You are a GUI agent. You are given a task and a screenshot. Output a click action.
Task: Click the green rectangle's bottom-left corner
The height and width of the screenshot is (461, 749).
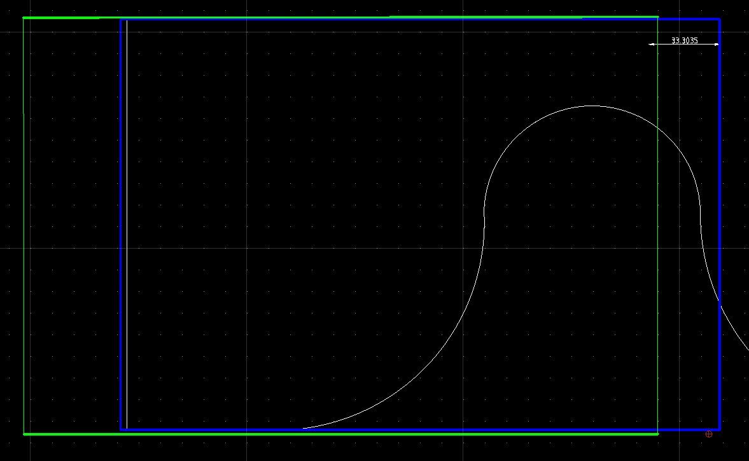point(24,434)
